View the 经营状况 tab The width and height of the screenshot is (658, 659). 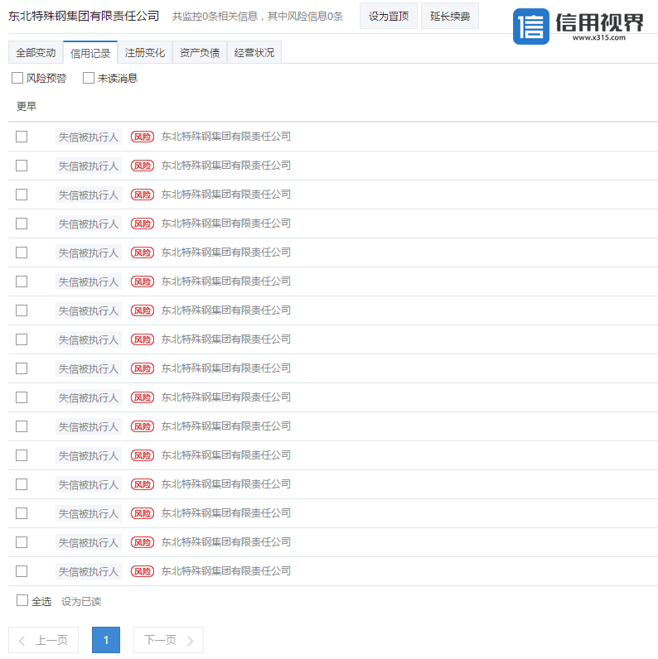(254, 52)
